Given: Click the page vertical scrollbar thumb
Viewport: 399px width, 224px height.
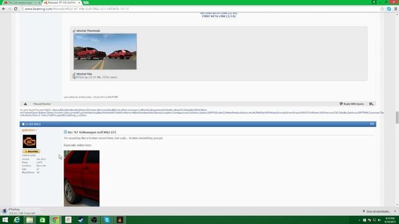Looking at the screenshot, I should 397,118.
